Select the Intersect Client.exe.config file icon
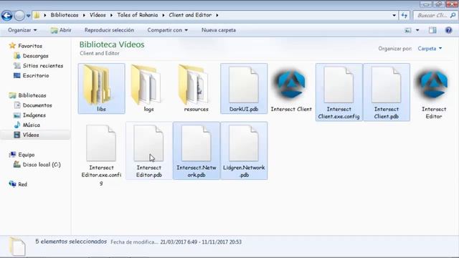Image resolution: width=459 pixels, height=258 pixels. coord(339,85)
